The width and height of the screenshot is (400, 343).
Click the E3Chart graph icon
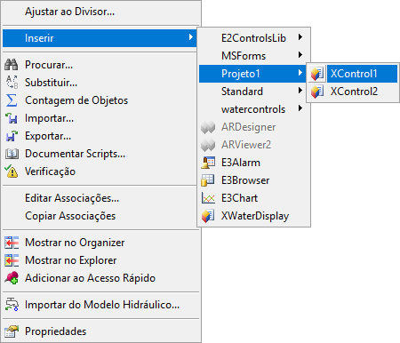point(208,198)
